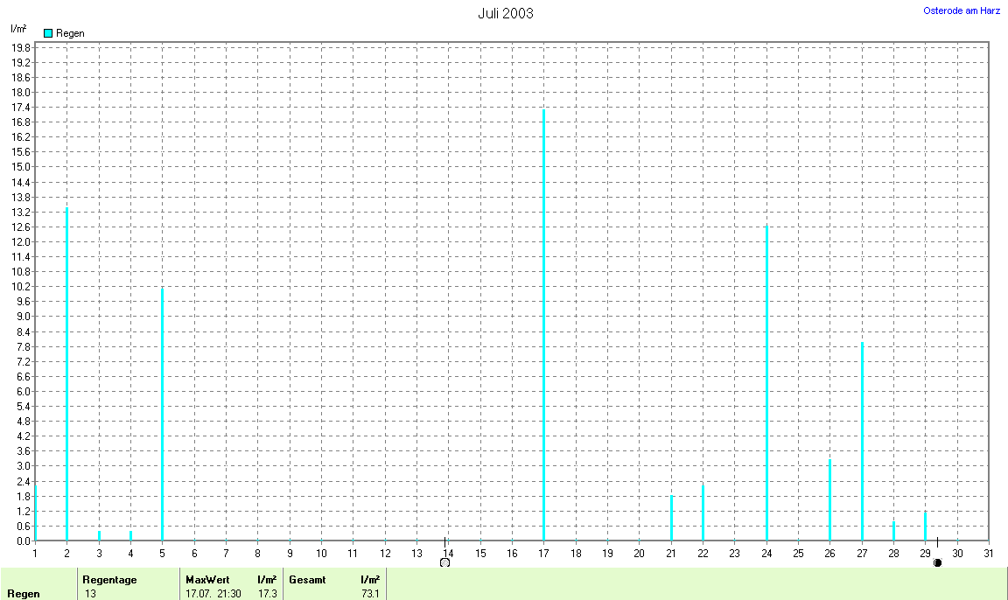Click the 19.8 label on the y-axis
The image size is (1008, 600).
click(x=20, y=47)
